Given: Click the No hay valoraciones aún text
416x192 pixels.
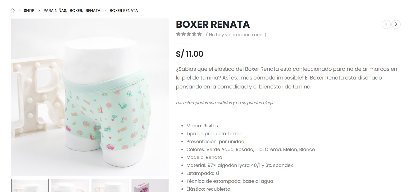Looking at the screenshot, I should point(236,35).
